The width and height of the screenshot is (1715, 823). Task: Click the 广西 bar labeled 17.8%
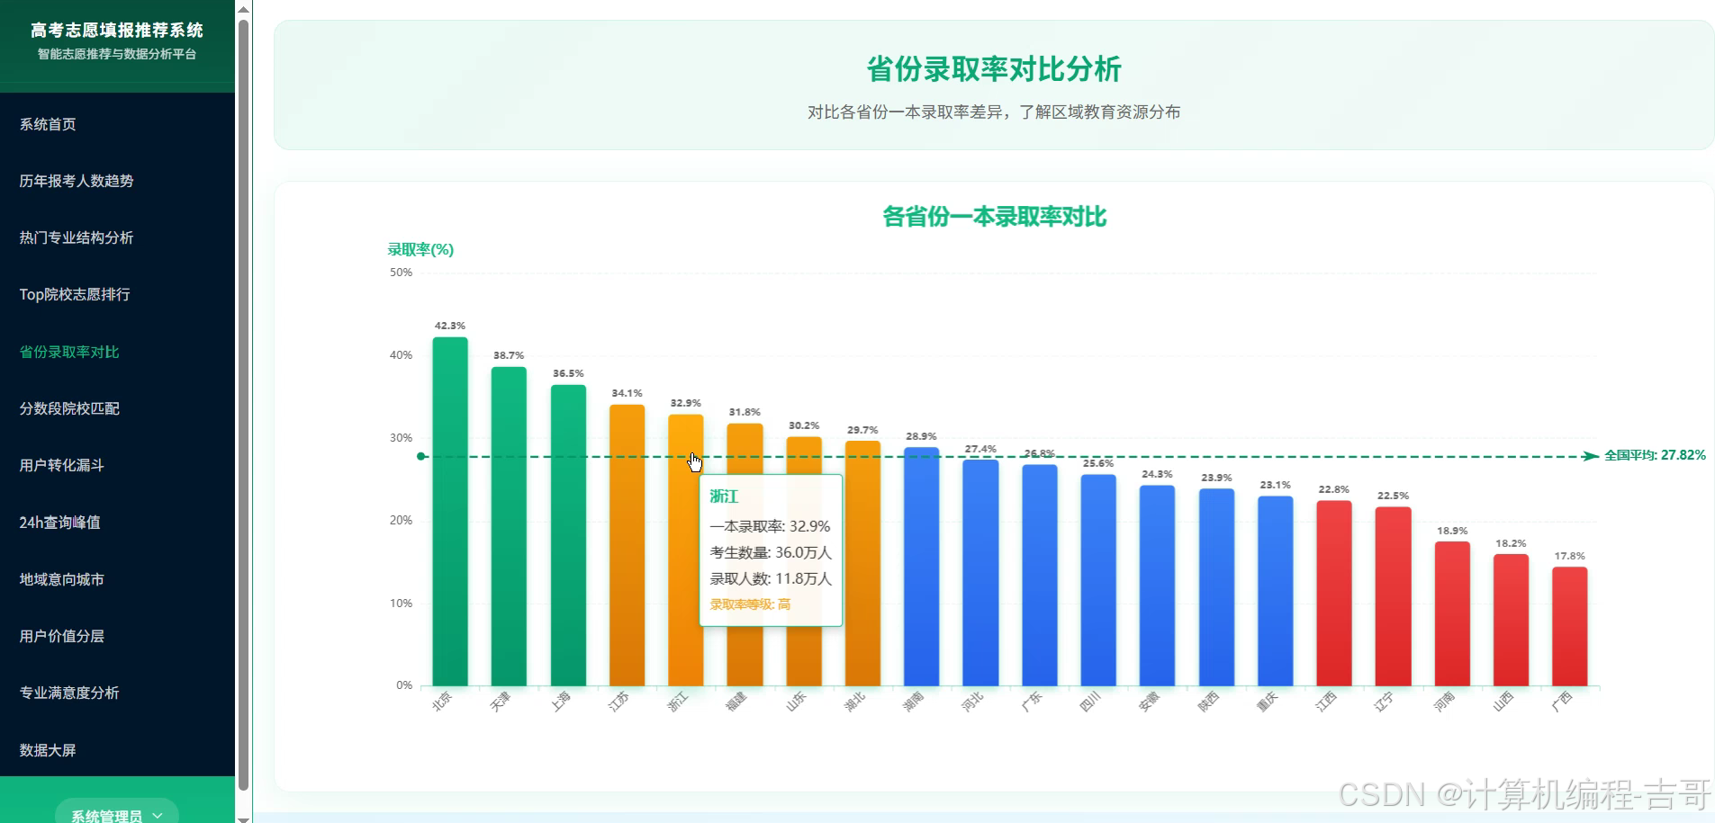click(1569, 626)
